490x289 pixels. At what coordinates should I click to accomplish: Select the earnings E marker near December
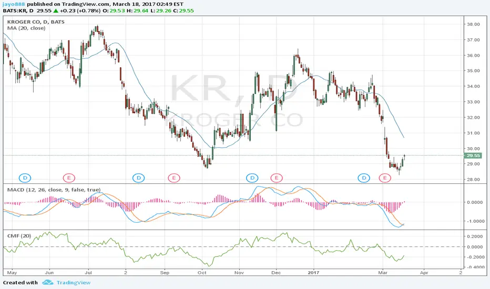[277, 178]
